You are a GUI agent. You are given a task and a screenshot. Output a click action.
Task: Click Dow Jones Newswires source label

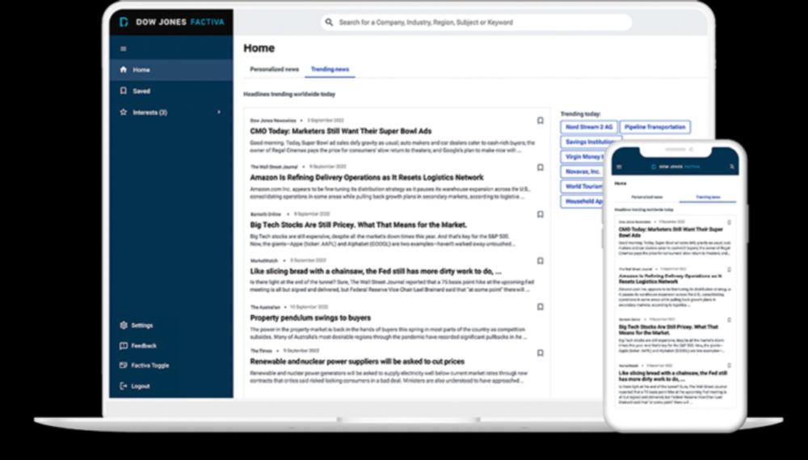[x=273, y=120]
